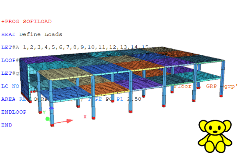Select the blue Z axis marker
The height and width of the screenshot is (160, 240).
51,108
